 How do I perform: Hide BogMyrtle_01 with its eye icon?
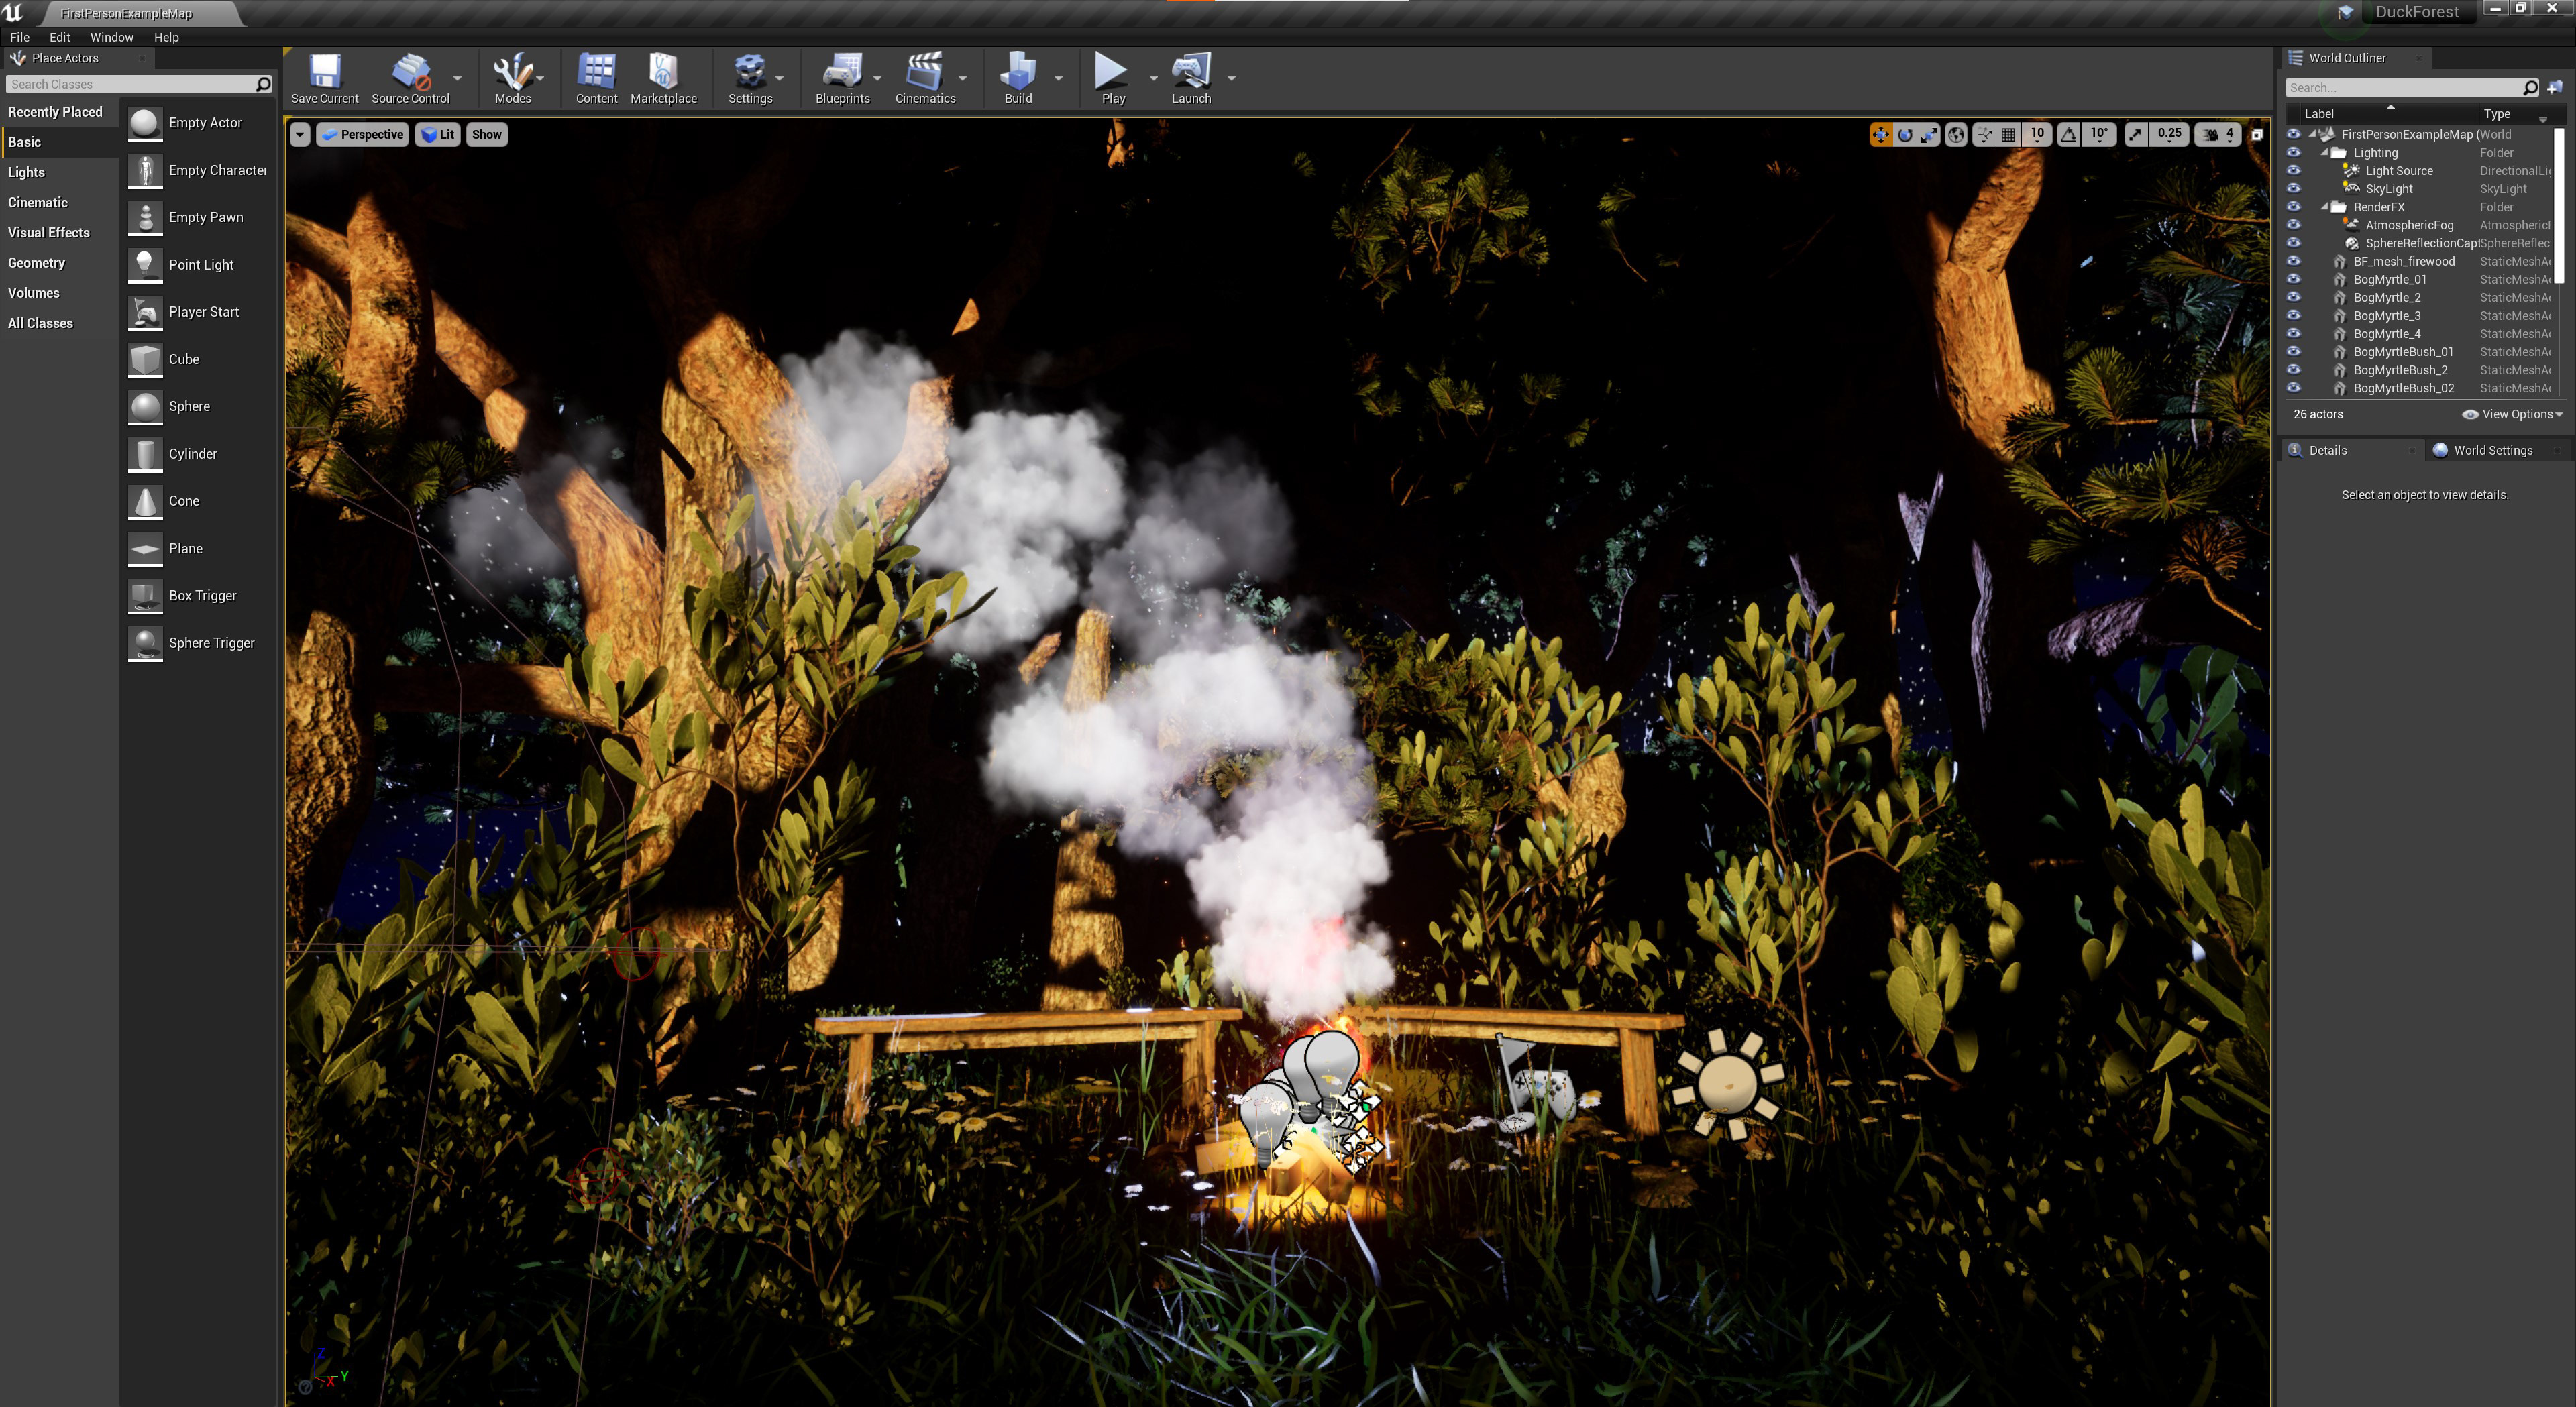[x=2294, y=279]
